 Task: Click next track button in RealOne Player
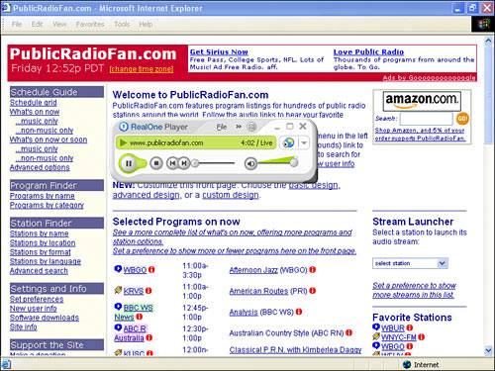184,163
